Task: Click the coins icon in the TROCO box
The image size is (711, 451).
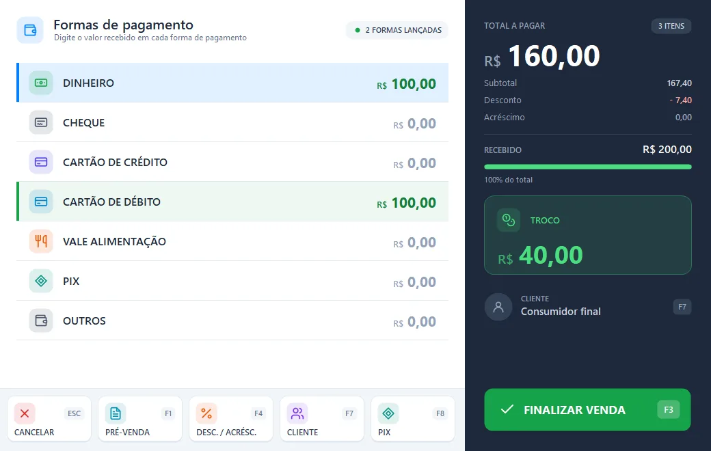Action: pyautogui.click(x=509, y=220)
